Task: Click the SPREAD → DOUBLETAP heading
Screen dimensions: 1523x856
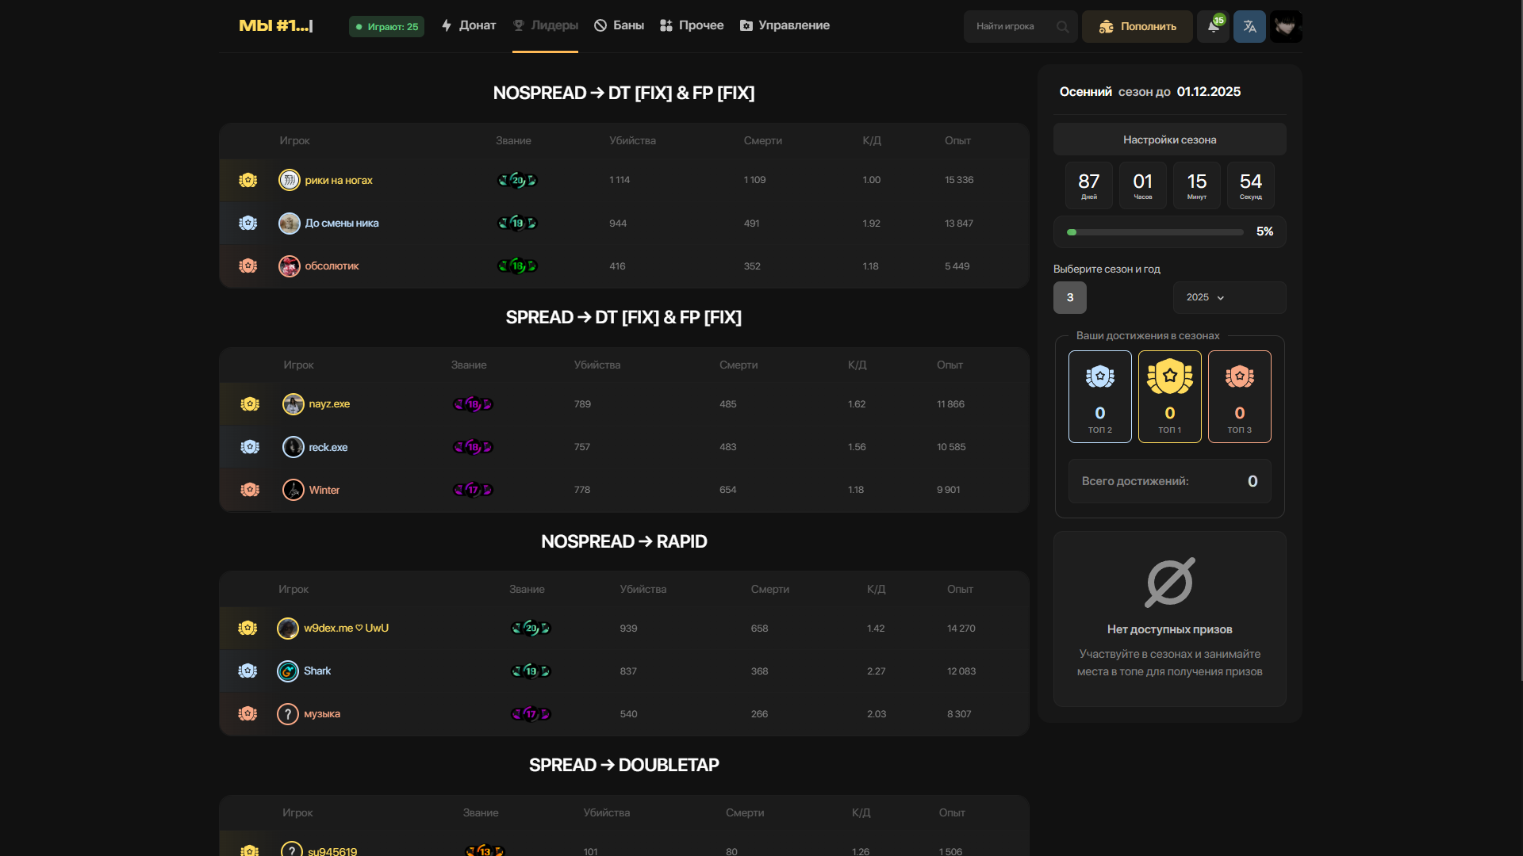Action: (x=624, y=765)
